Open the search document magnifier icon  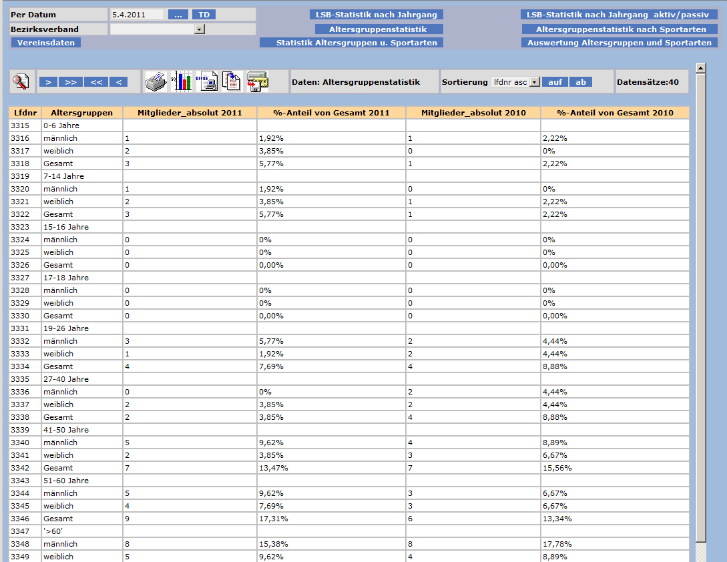click(21, 81)
